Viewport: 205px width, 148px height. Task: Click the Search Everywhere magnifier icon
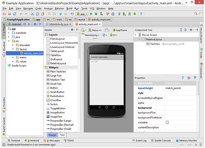196,14
